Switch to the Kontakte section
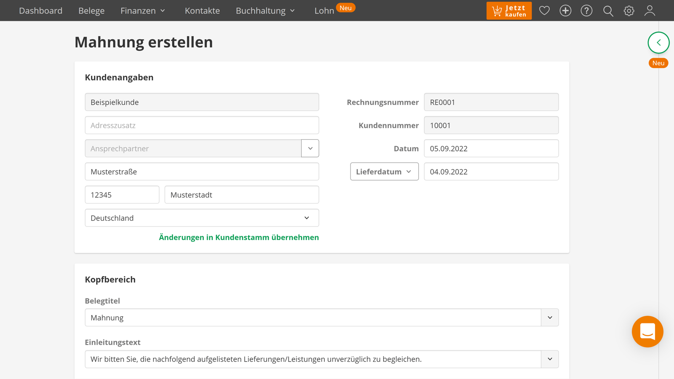 pyautogui.click(x=202, y=11)
